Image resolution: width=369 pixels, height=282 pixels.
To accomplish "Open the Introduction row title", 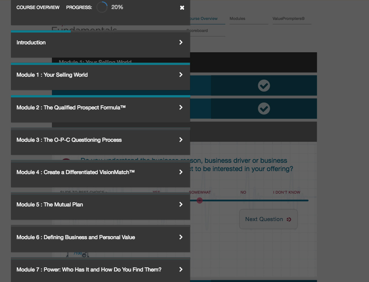I will (x=31, y=42).
